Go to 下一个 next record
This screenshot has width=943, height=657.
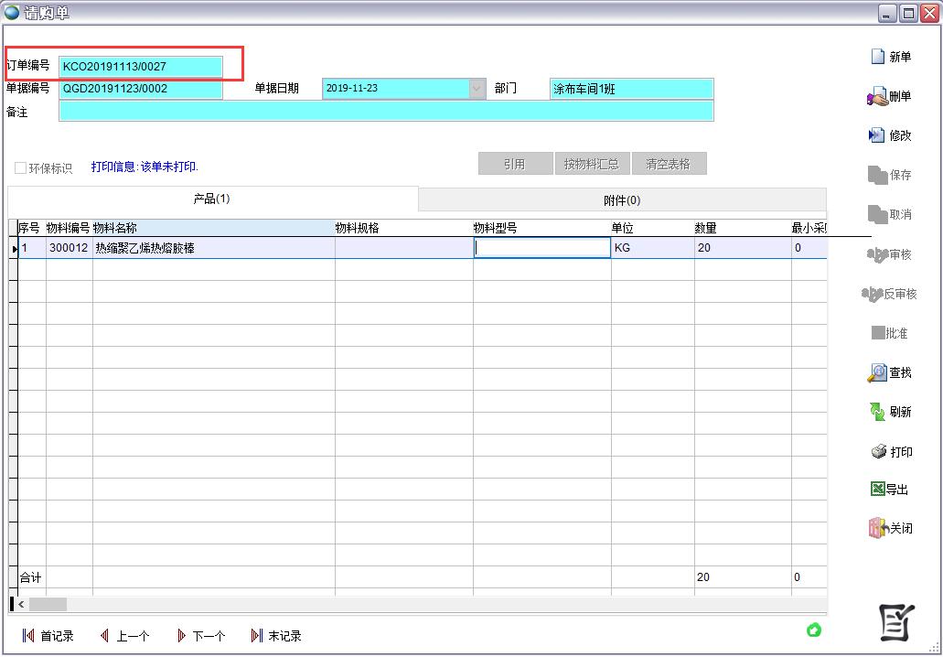click(x=181, y=636)
